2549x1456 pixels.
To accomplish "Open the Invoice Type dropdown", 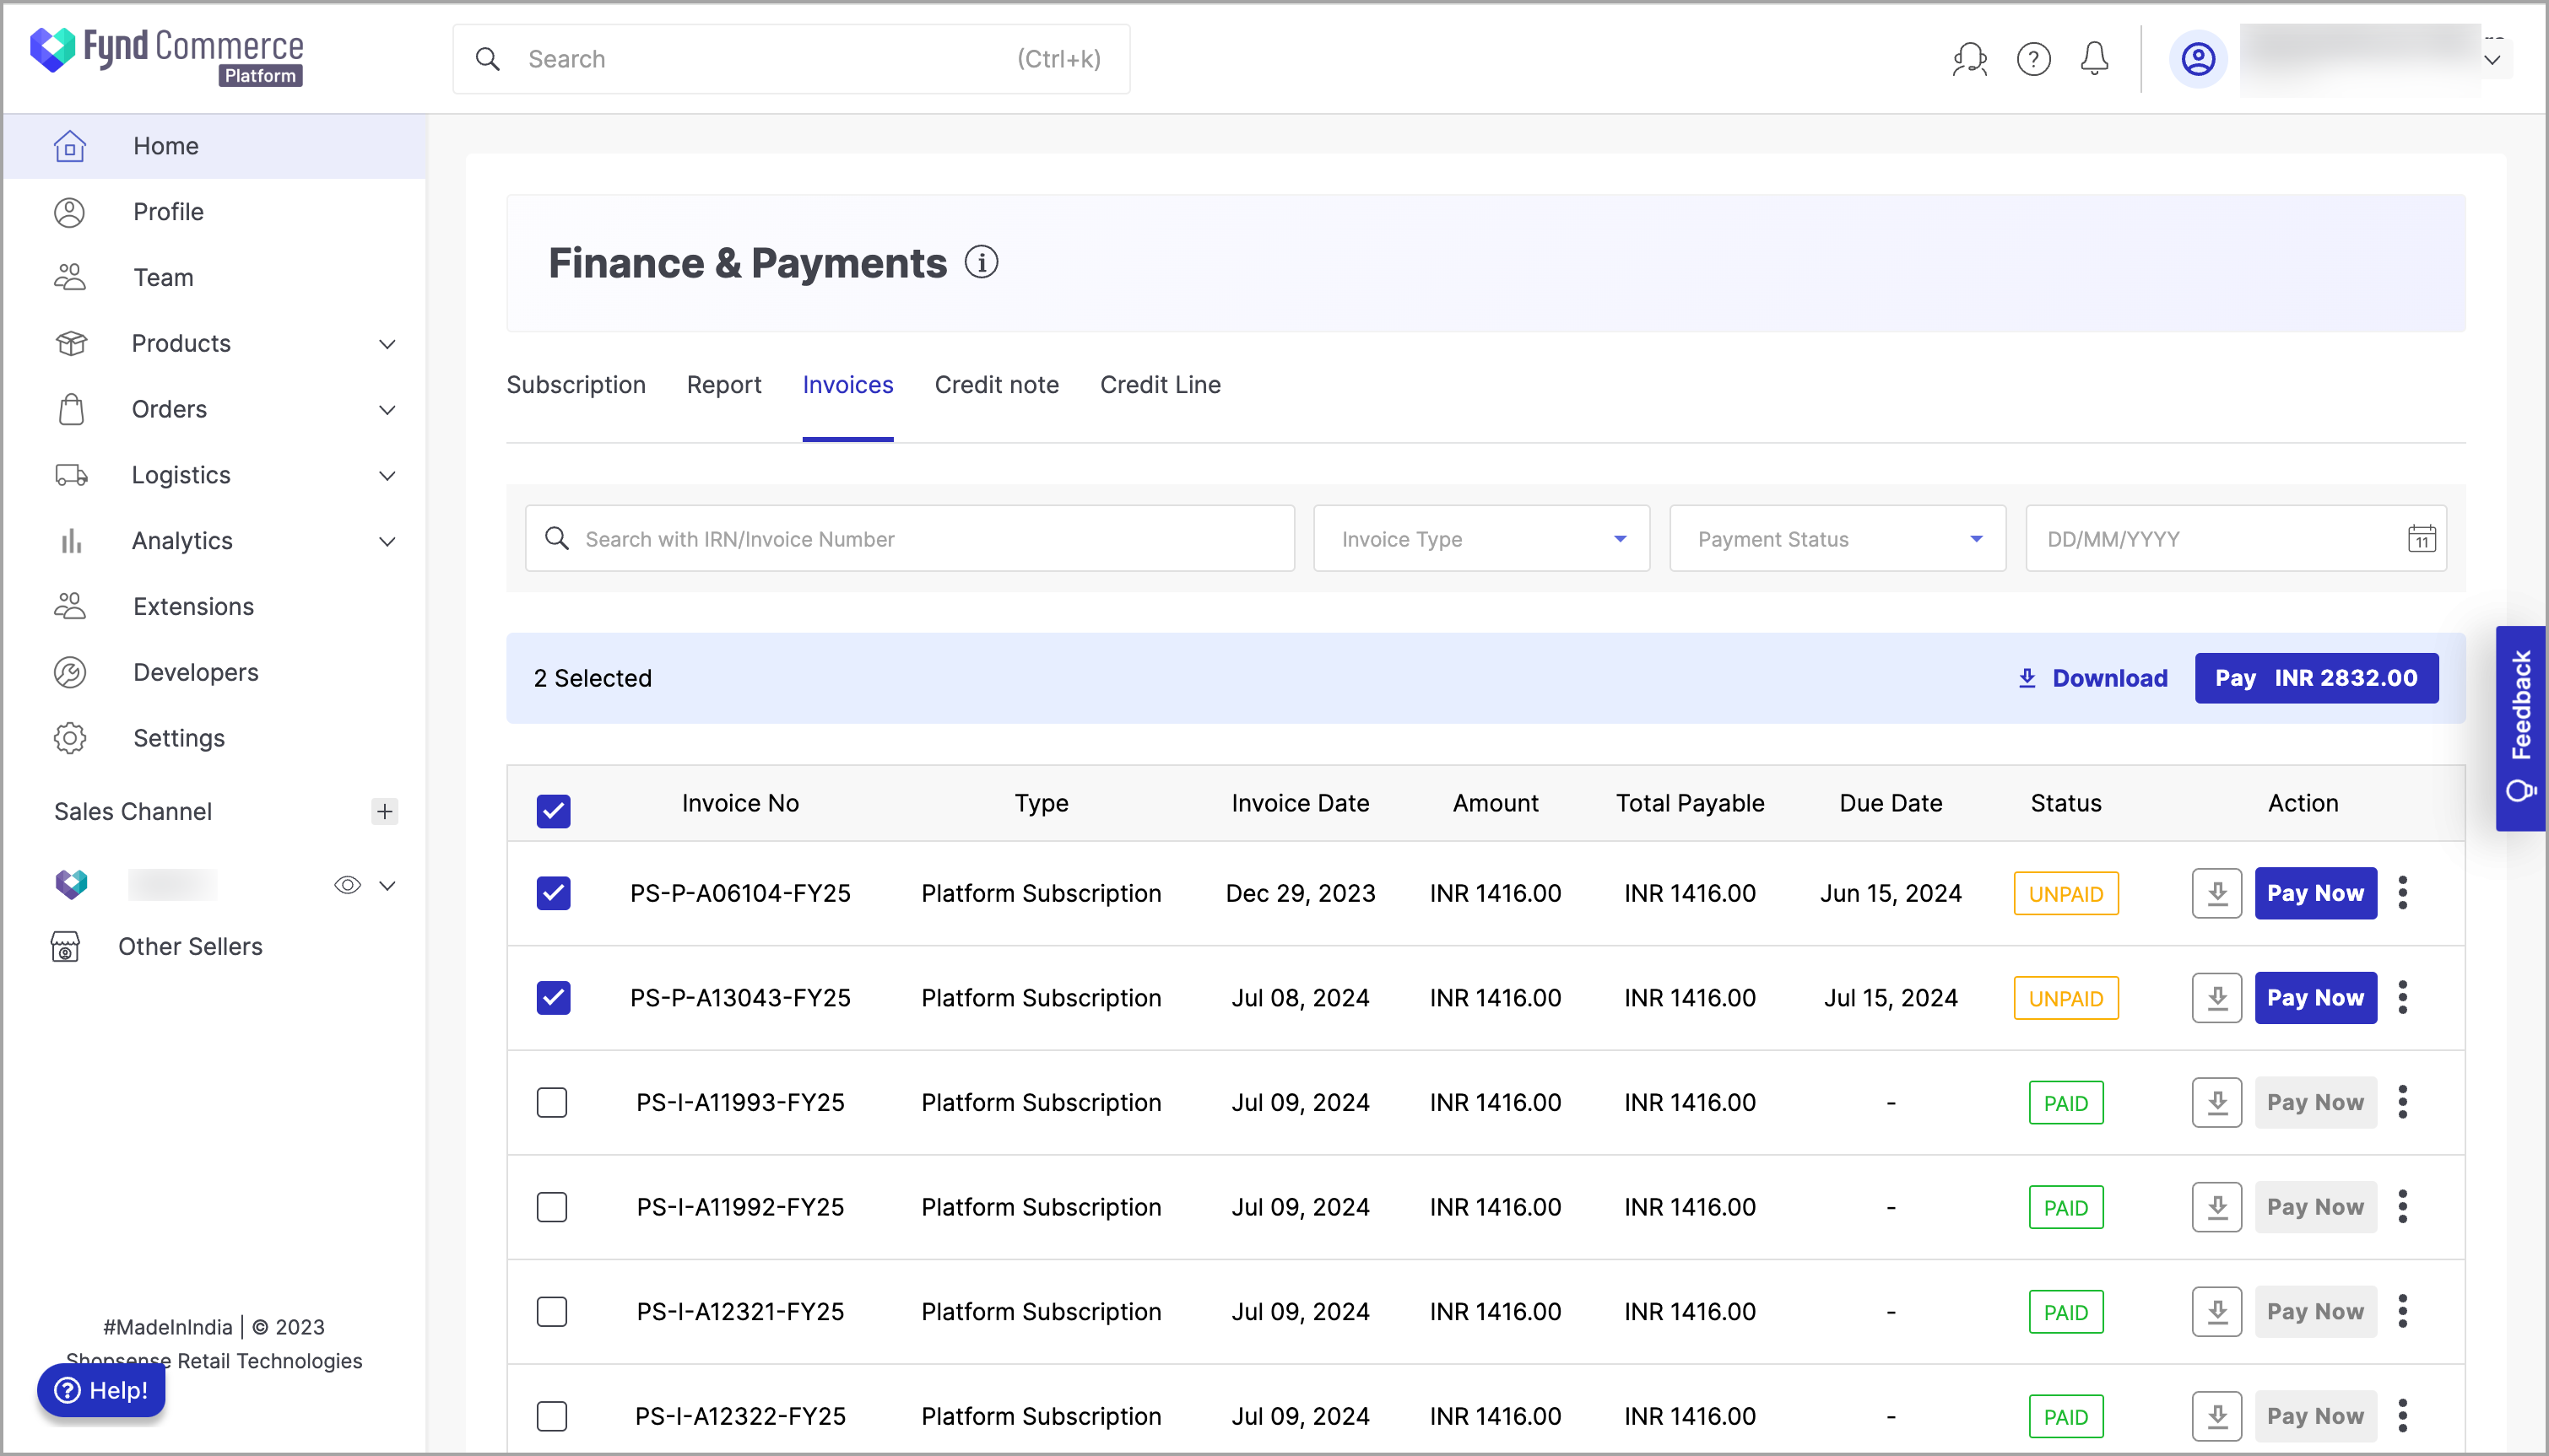I will 1480,538.
